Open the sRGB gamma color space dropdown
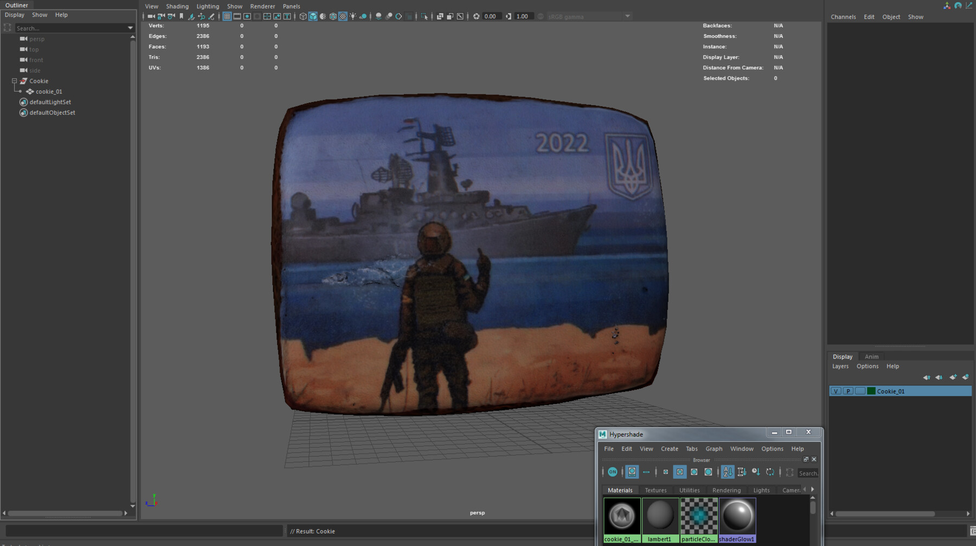This screenshot has width=976, height=546. 627,16
